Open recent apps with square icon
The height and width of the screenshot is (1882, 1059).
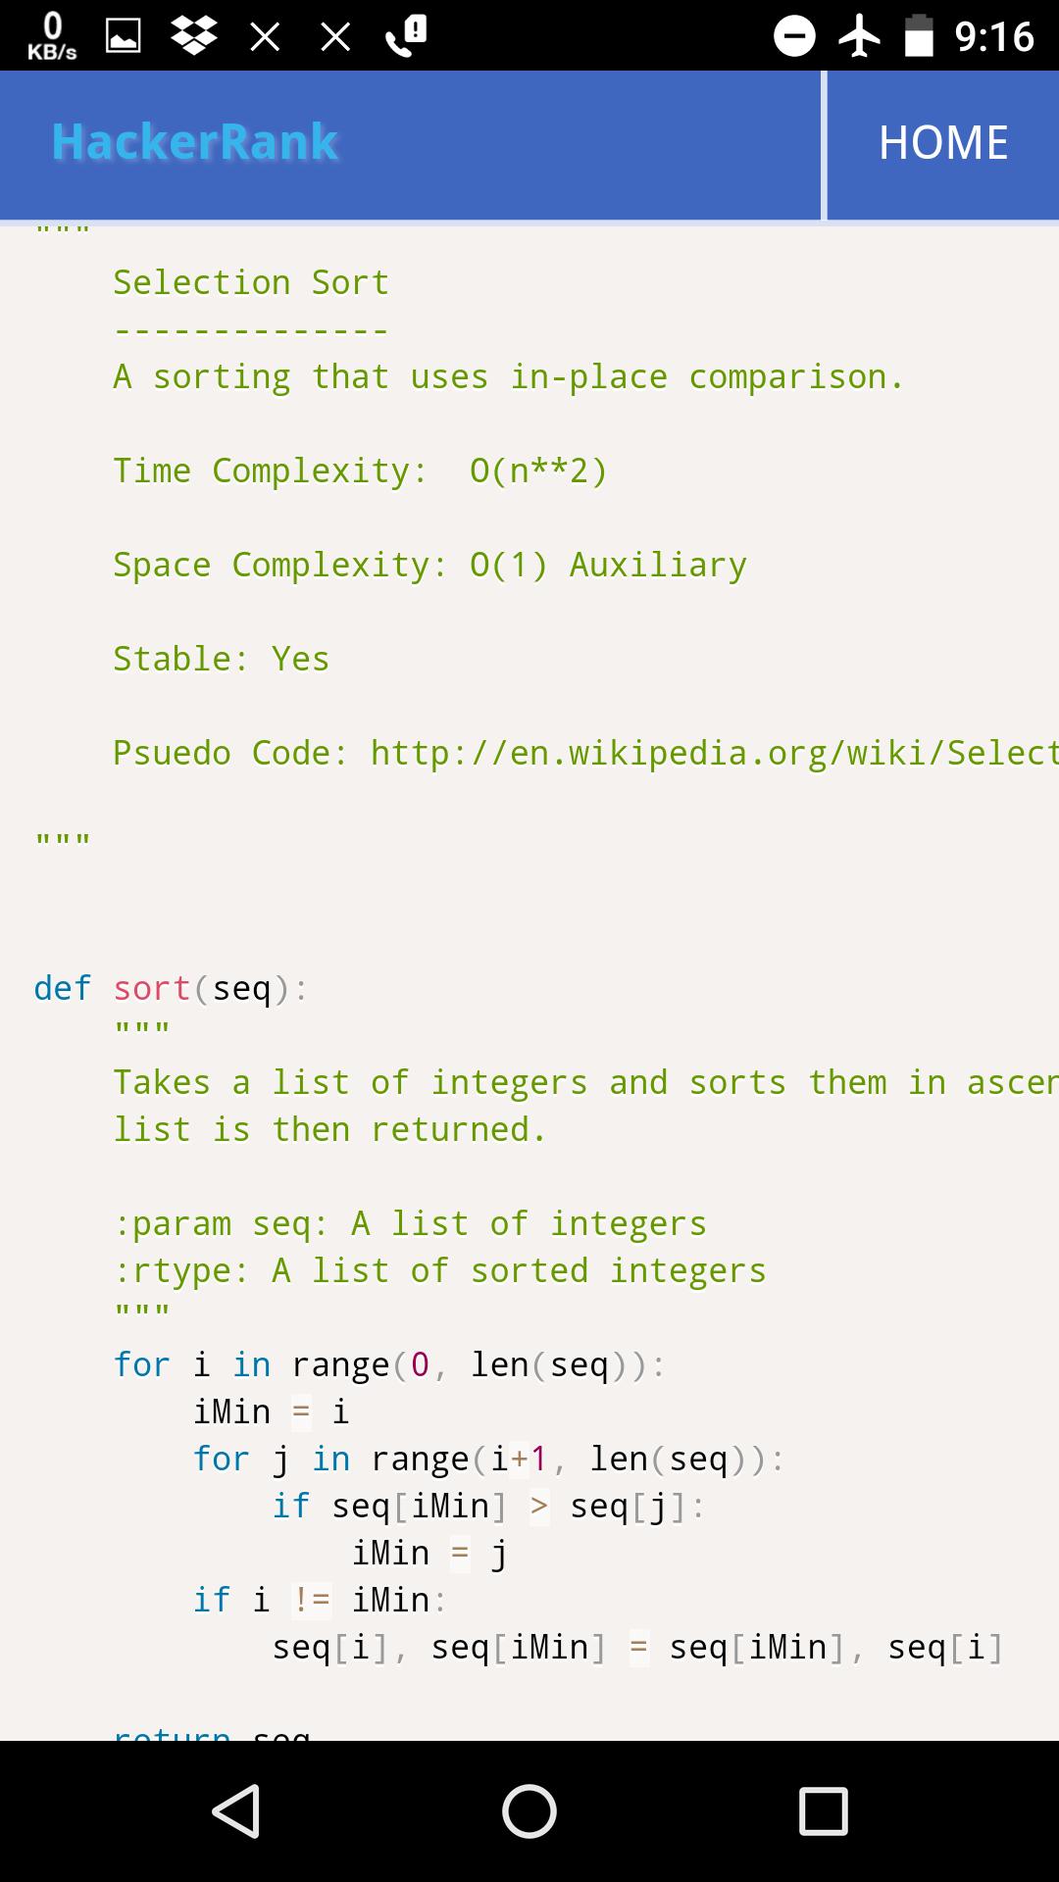click(x=823, y=1810)
